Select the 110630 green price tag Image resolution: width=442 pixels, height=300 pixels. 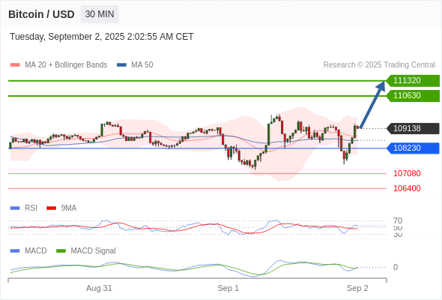413,96
